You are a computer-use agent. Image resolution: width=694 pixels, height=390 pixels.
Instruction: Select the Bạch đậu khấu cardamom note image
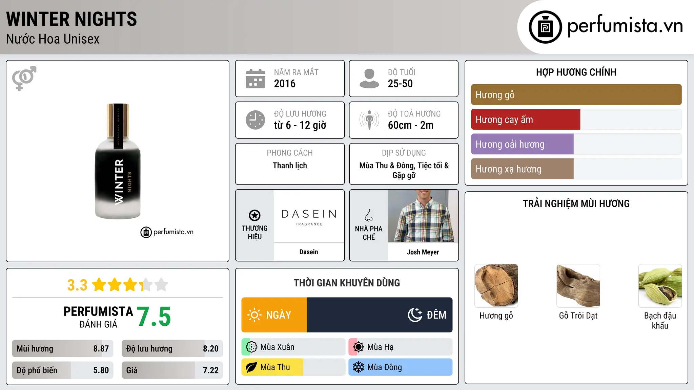point(660,286)
